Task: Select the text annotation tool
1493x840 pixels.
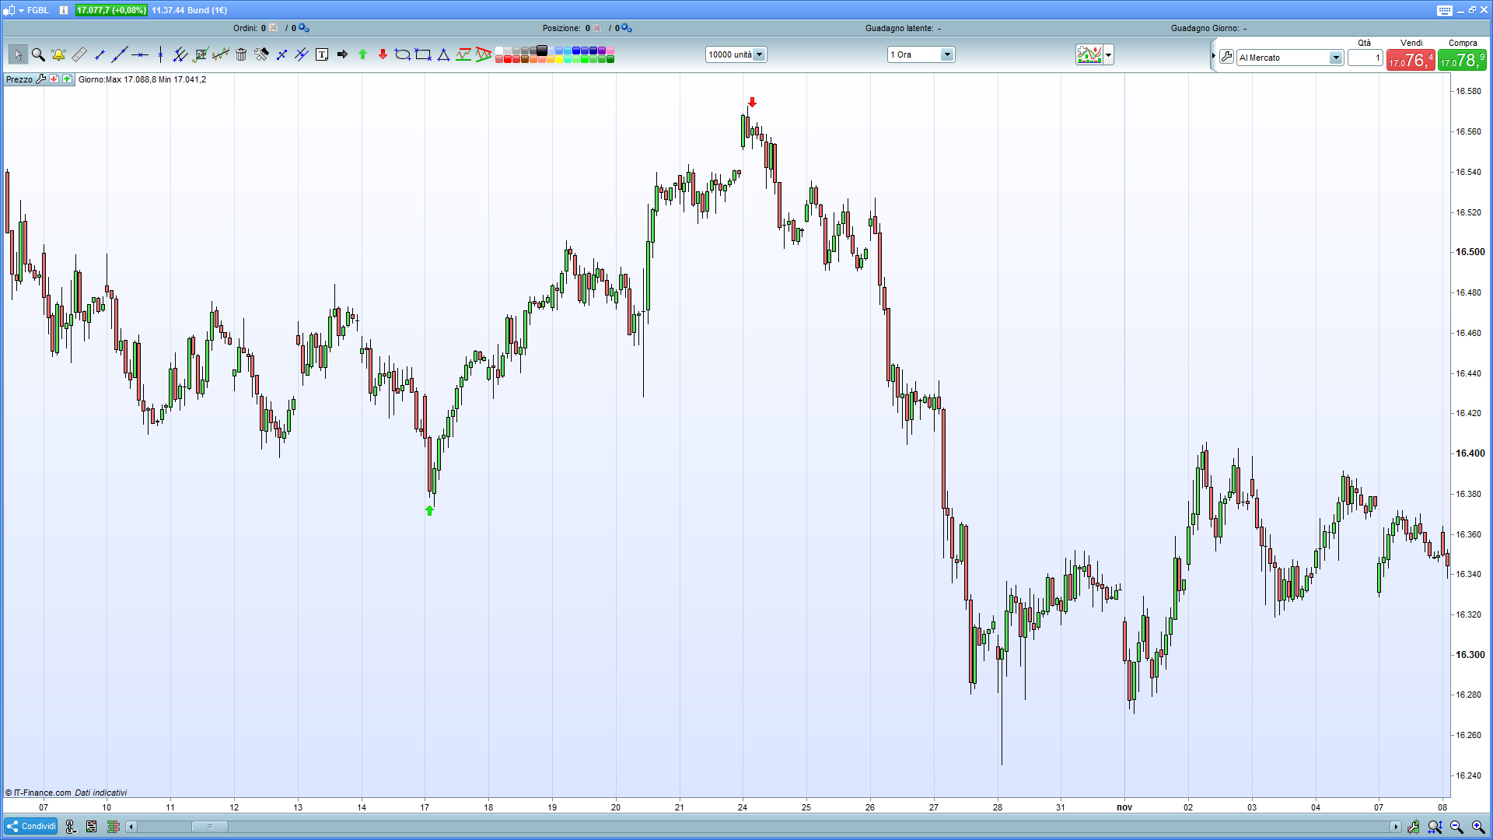Action: [322, 54]
